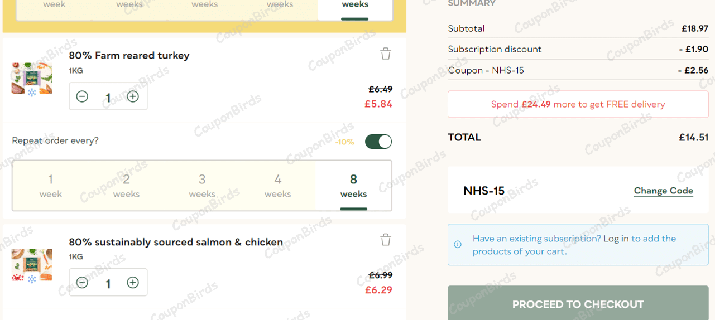Open farm reared turkey product thumbnail
The height and width of the screenshot is (320, 715).
point(32,79)
